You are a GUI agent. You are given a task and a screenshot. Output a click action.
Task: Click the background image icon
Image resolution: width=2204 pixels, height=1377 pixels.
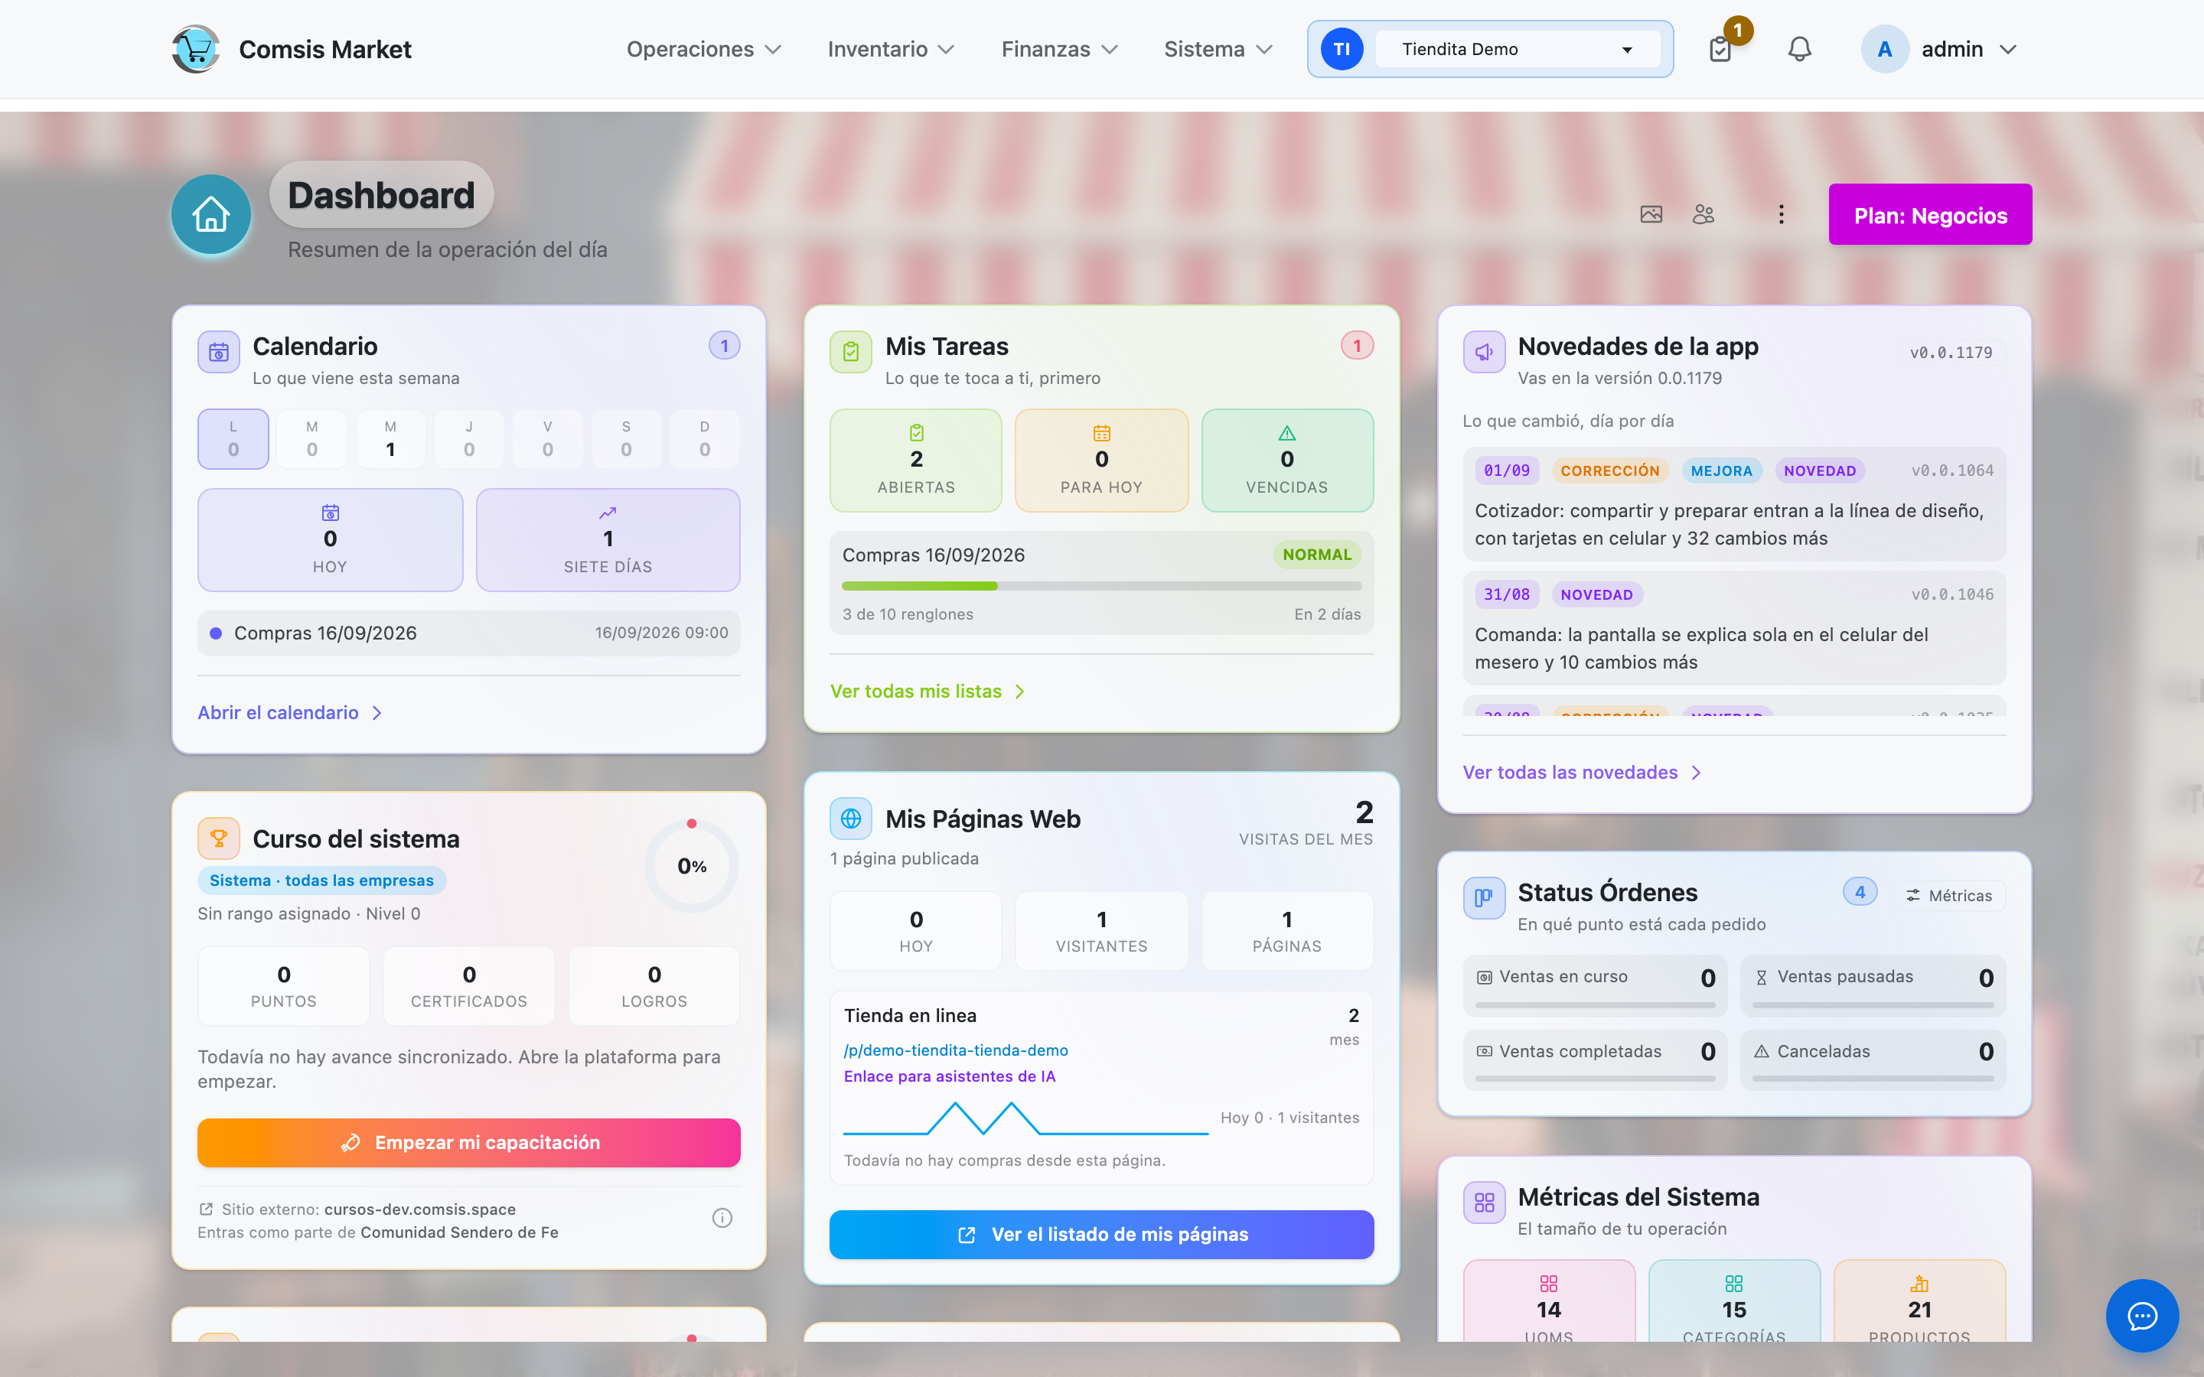click(1651, 214)
